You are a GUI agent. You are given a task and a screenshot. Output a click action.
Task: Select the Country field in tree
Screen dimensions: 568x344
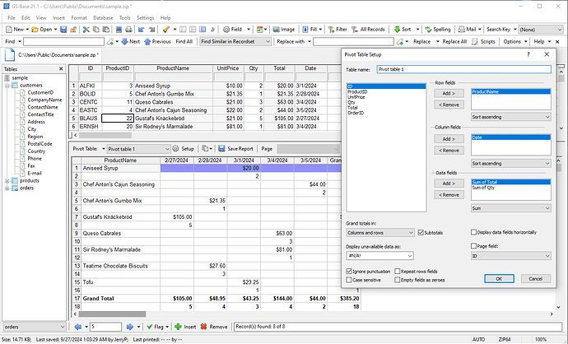coord(36,151)
